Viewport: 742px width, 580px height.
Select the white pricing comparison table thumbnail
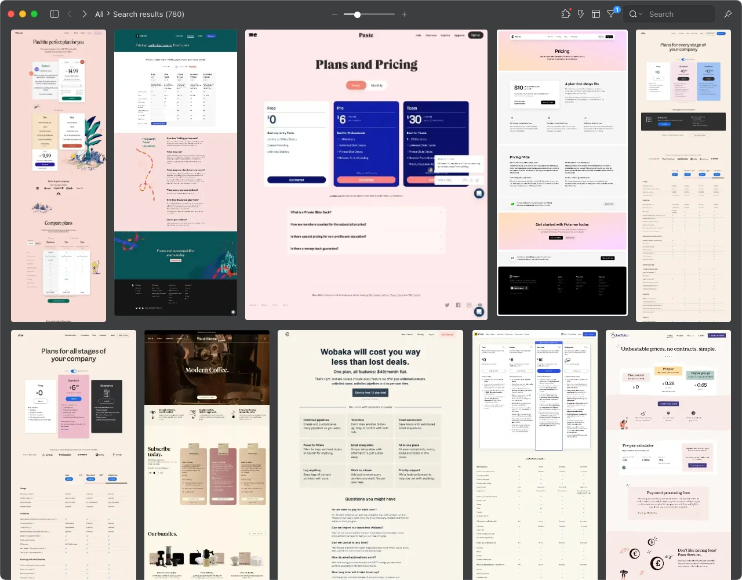point(535,455)
